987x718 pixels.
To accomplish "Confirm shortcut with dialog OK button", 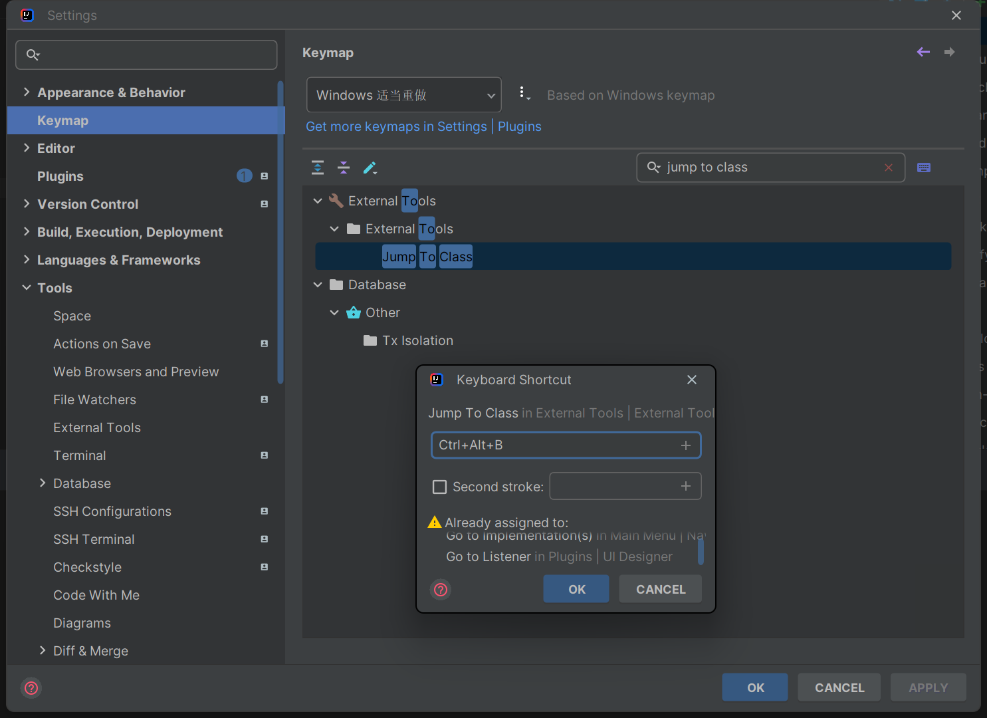I will click(x=576, y=590).
